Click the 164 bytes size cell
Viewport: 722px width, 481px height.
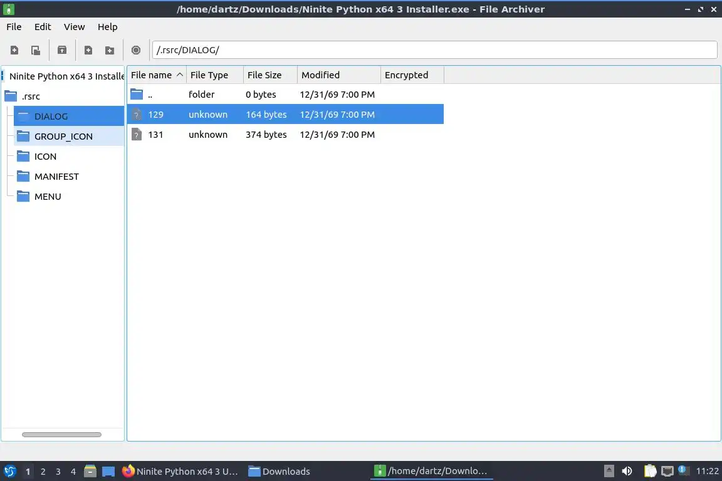266,114
